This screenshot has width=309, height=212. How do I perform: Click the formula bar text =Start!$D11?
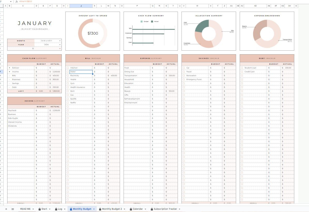click(x=26, y=1)
